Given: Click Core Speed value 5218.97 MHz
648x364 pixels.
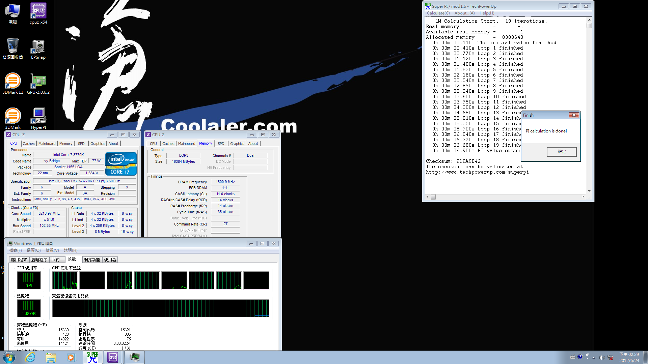Looking at the screenshot, I should tap(49, 214).
